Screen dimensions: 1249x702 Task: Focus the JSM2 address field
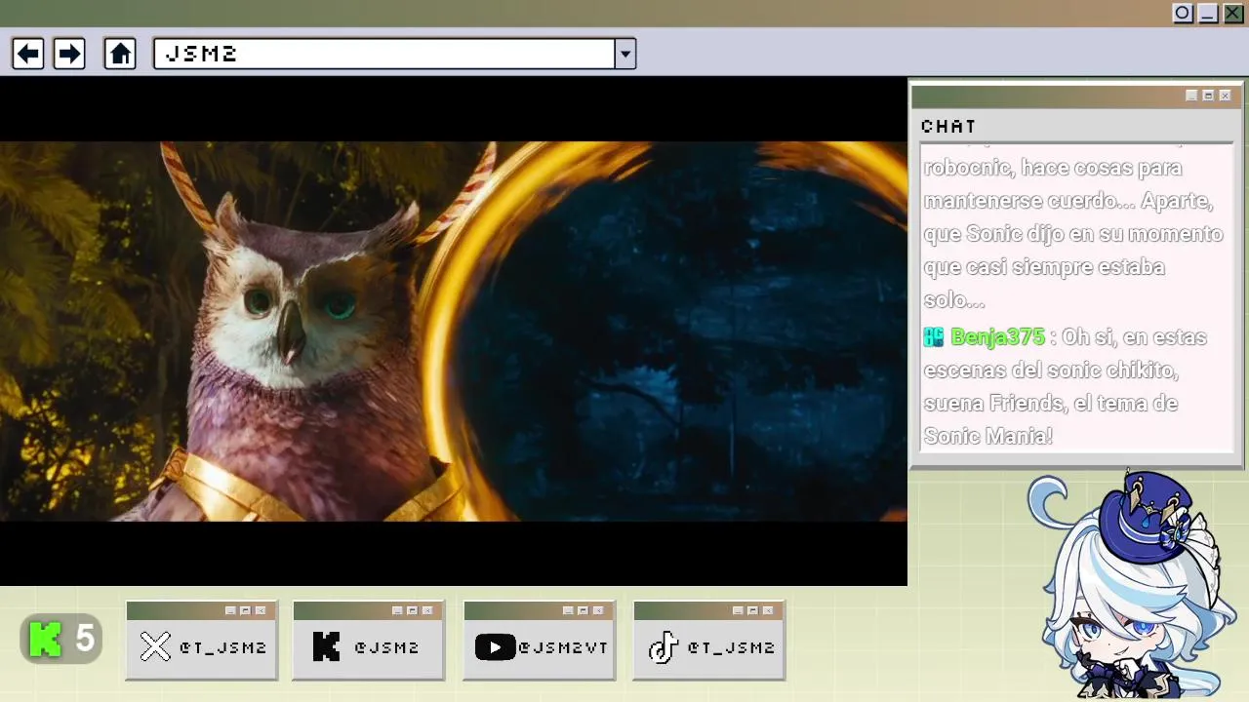[x=384, y=54]
